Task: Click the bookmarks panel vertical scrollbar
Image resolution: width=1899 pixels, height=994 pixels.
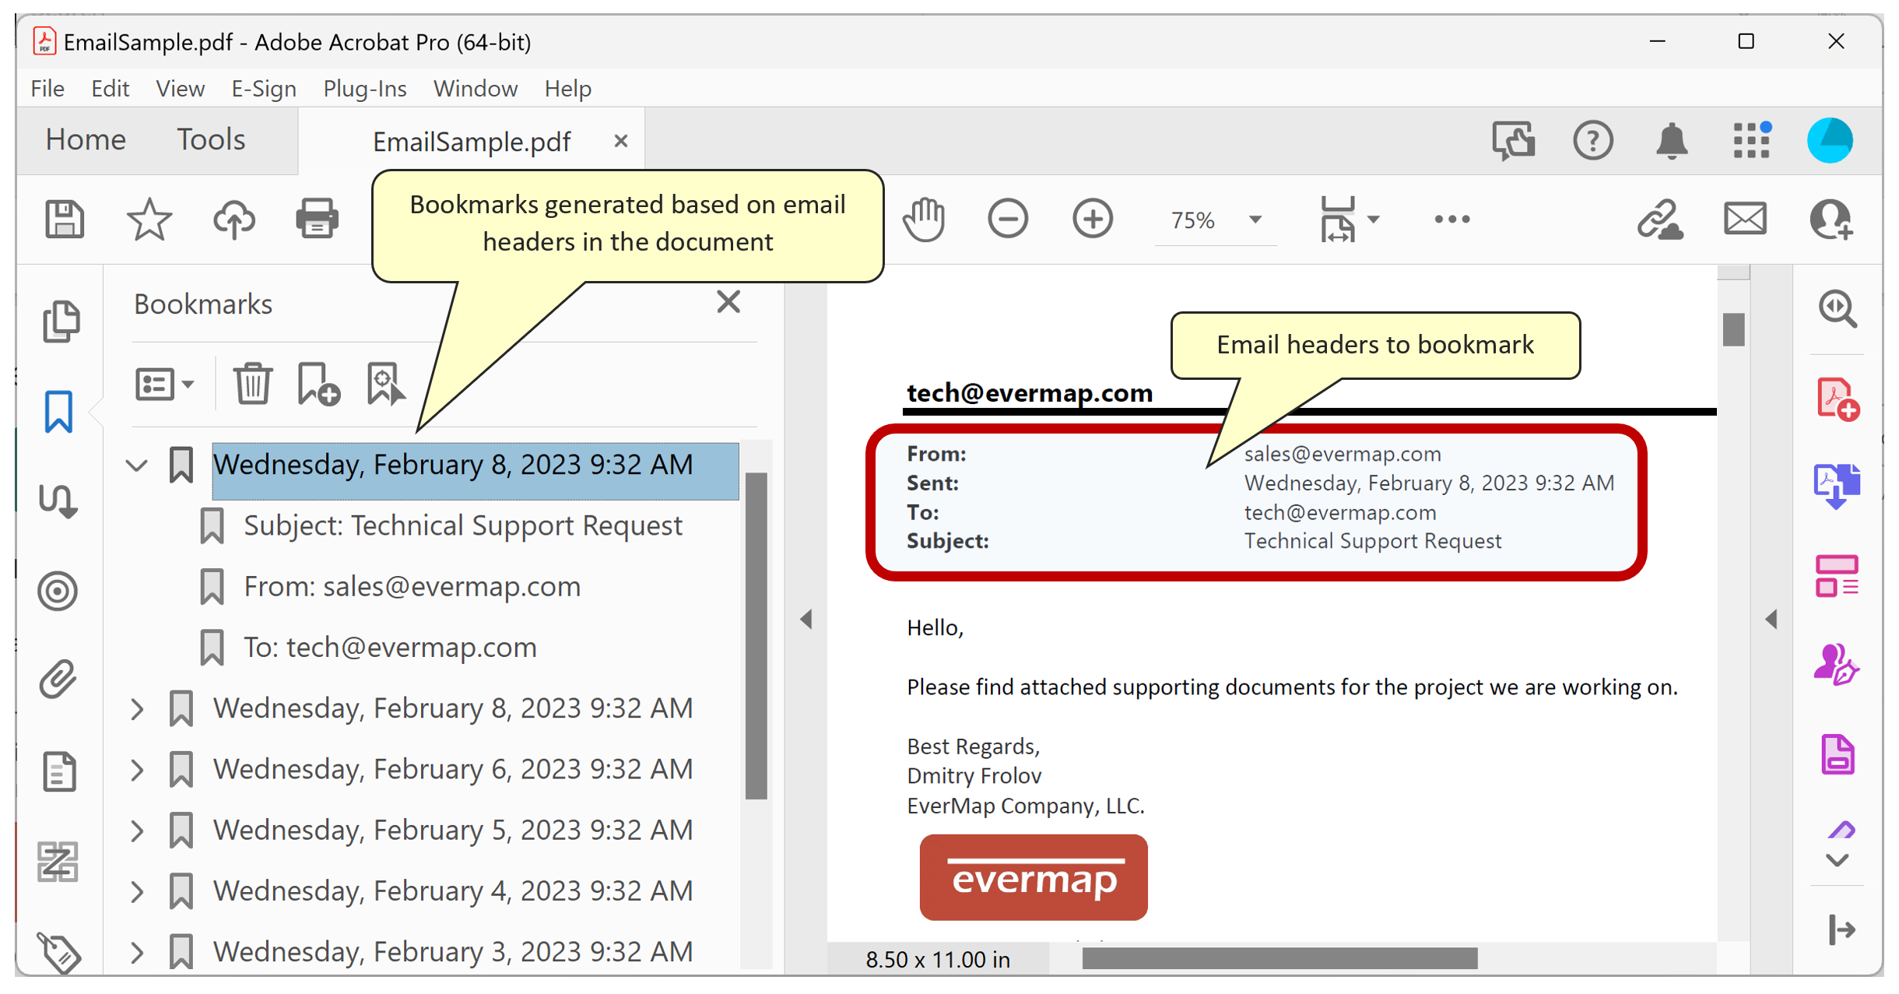Action: pos(756,636)
